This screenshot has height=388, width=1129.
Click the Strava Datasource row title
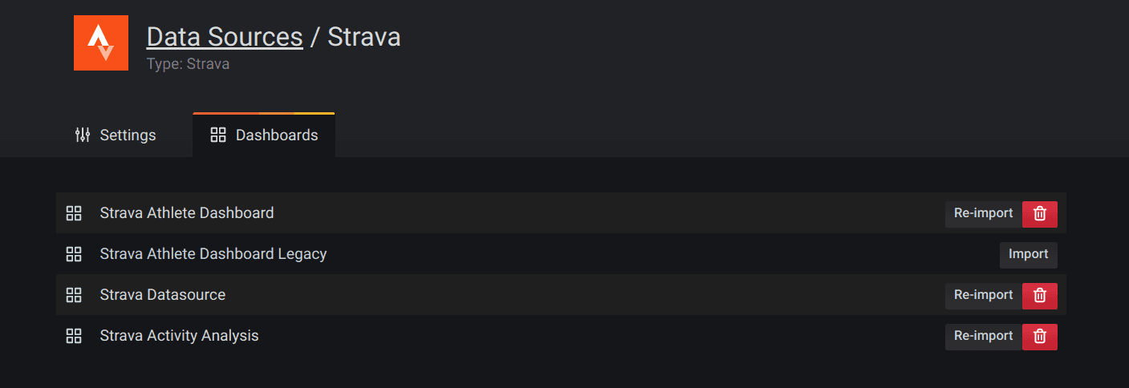coord(163,295)
